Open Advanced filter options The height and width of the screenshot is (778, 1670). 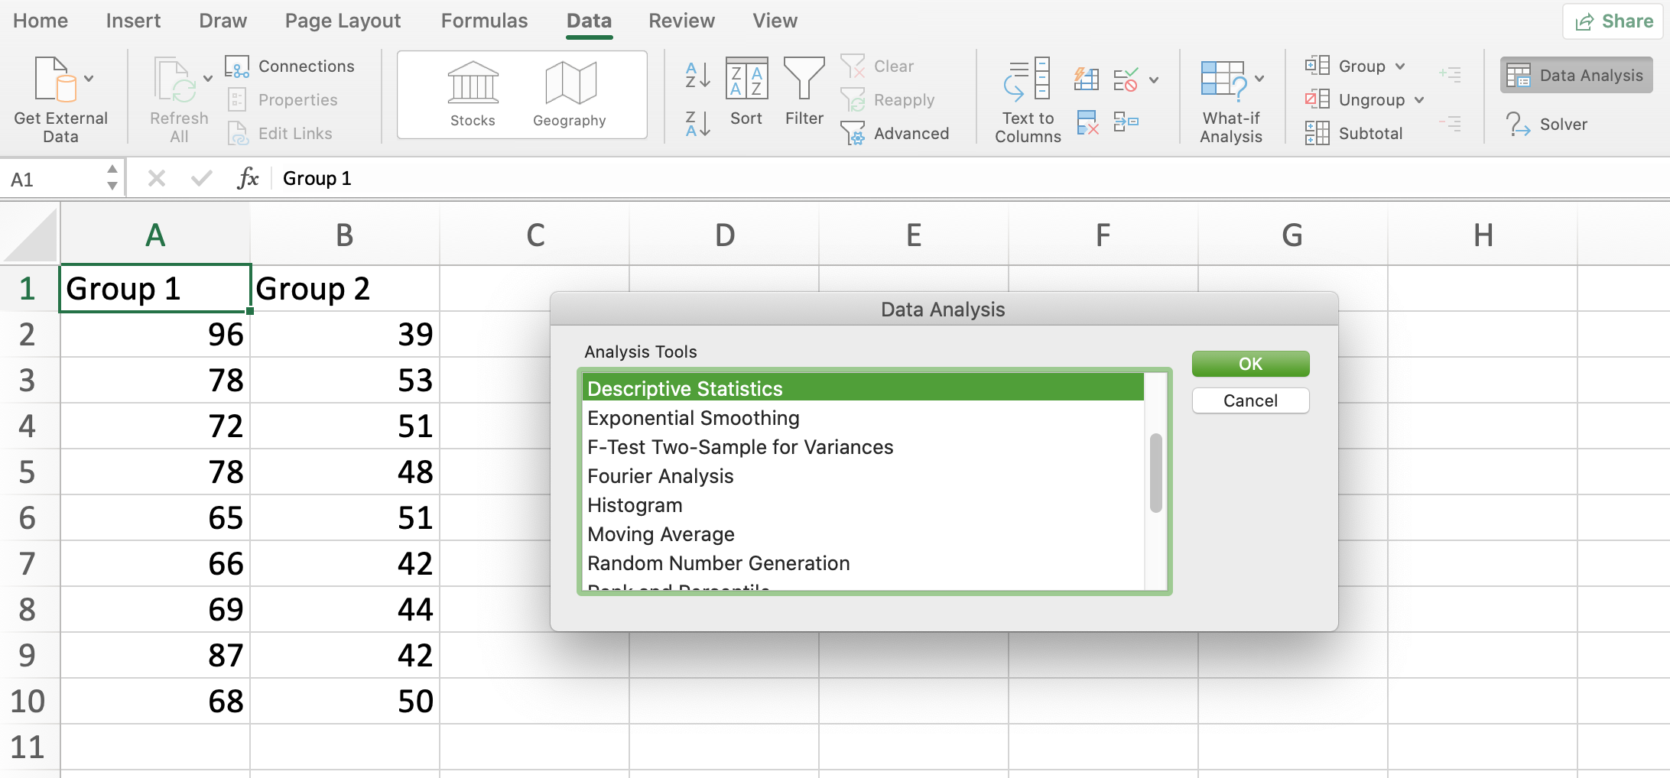point(853,134)
